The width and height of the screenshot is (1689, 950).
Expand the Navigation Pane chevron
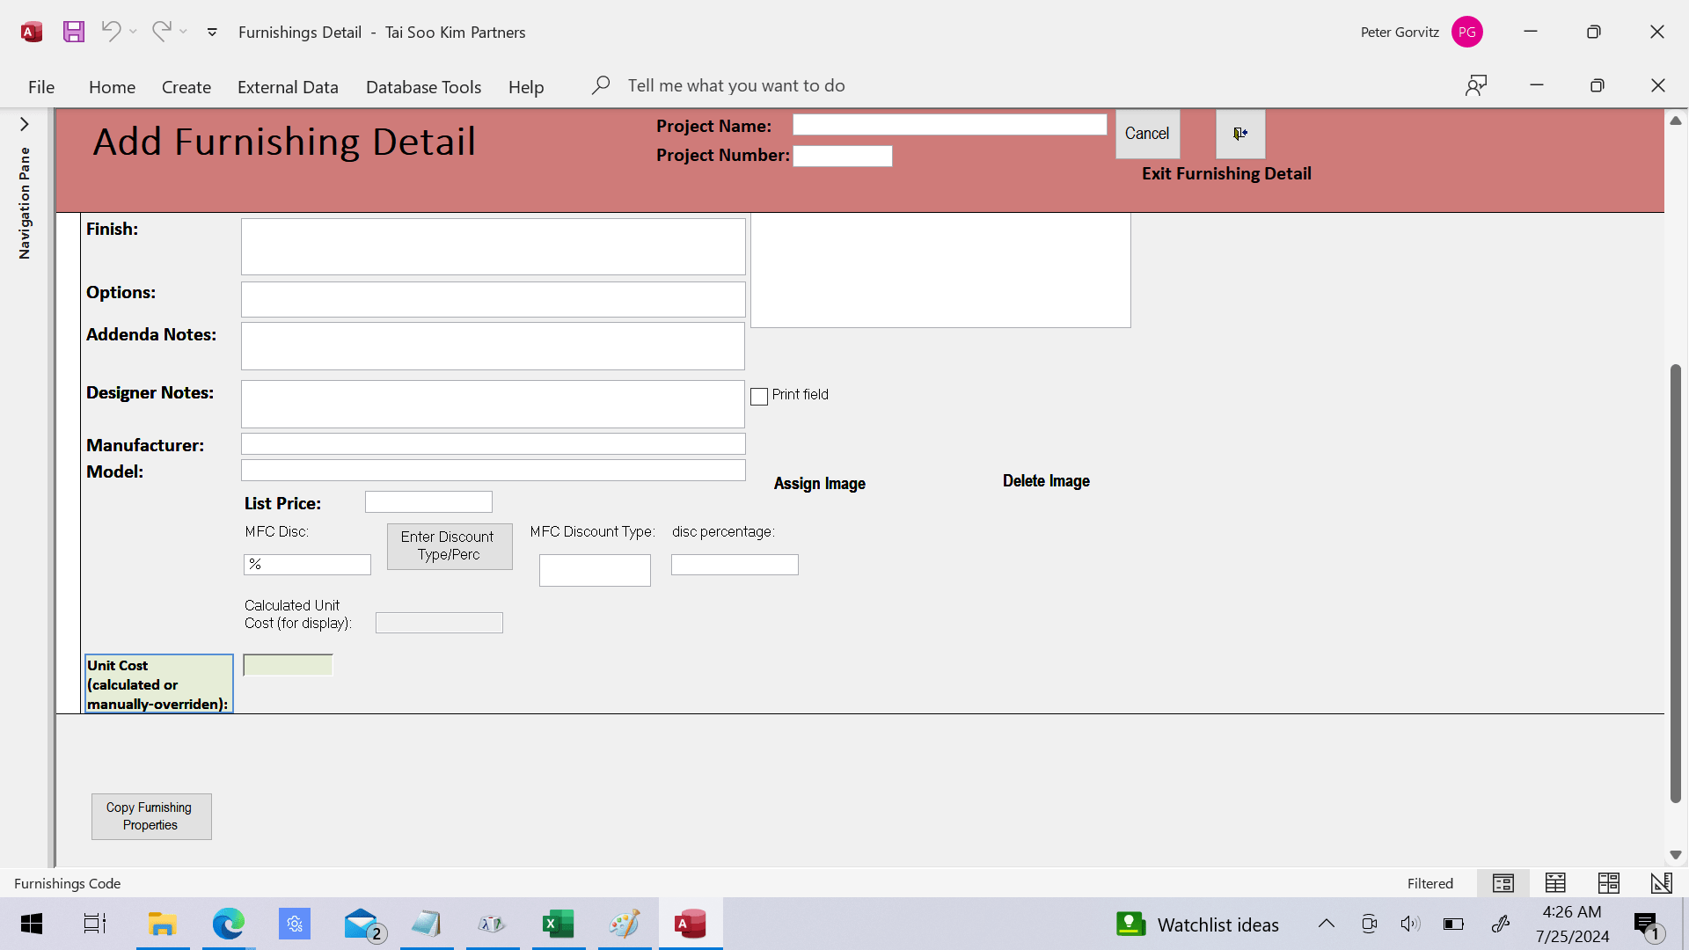pyautogui.click(x=25, y=124)
